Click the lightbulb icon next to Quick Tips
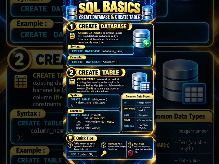The height and width of the screenshot is (164, 219). [x=70, y=138]
